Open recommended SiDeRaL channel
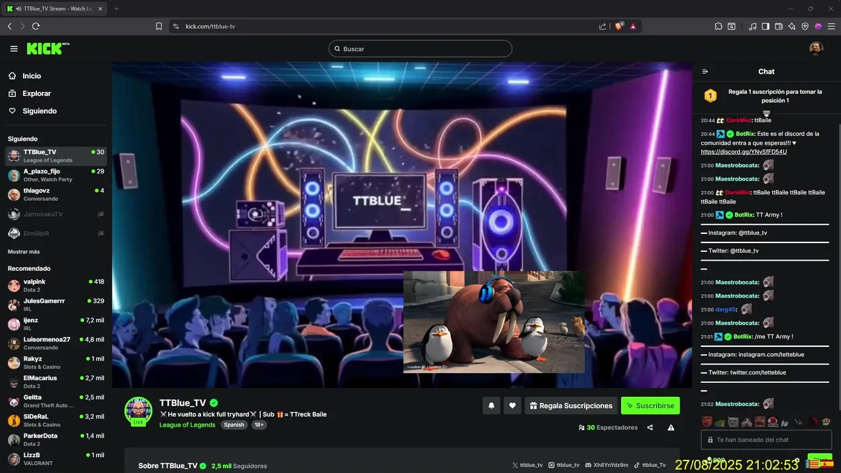Image resolution: width=841 pixels, height=473 pixels. (x=56, y=420)
